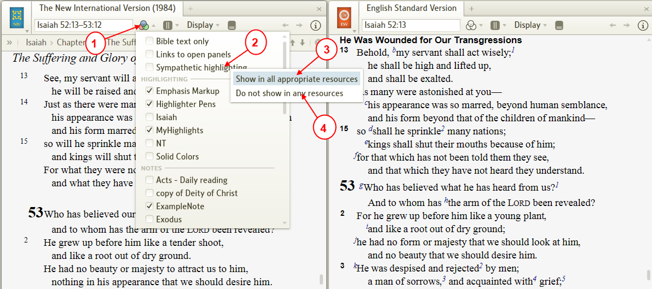Go back in NIV panel history
The image size is (652, 289).
(285, 25)
